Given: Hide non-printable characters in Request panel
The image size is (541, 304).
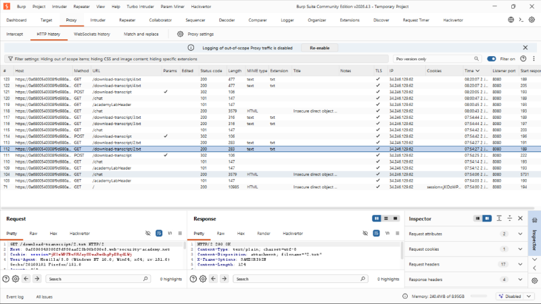Looking at the screenshot, I should (x=148, y=233).
